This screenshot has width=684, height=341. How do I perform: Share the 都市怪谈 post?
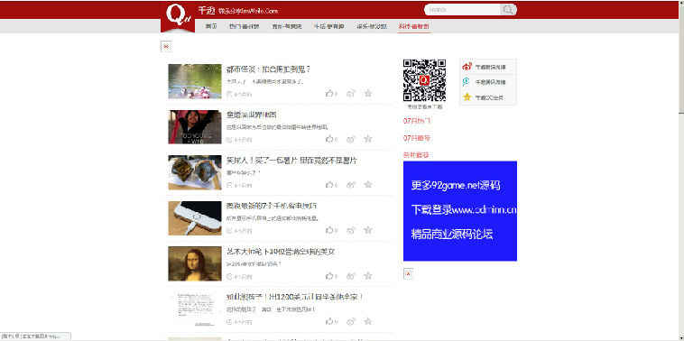click(x=350, y=93)
